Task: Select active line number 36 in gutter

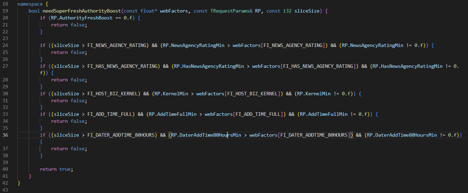Action: pos(5,135)
